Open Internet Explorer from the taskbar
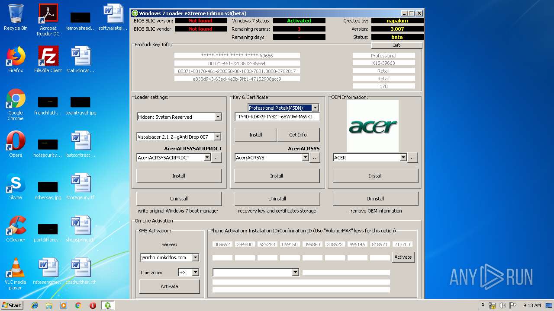The width and height of the screenshot is (554, 311). [x=35, y=305]
